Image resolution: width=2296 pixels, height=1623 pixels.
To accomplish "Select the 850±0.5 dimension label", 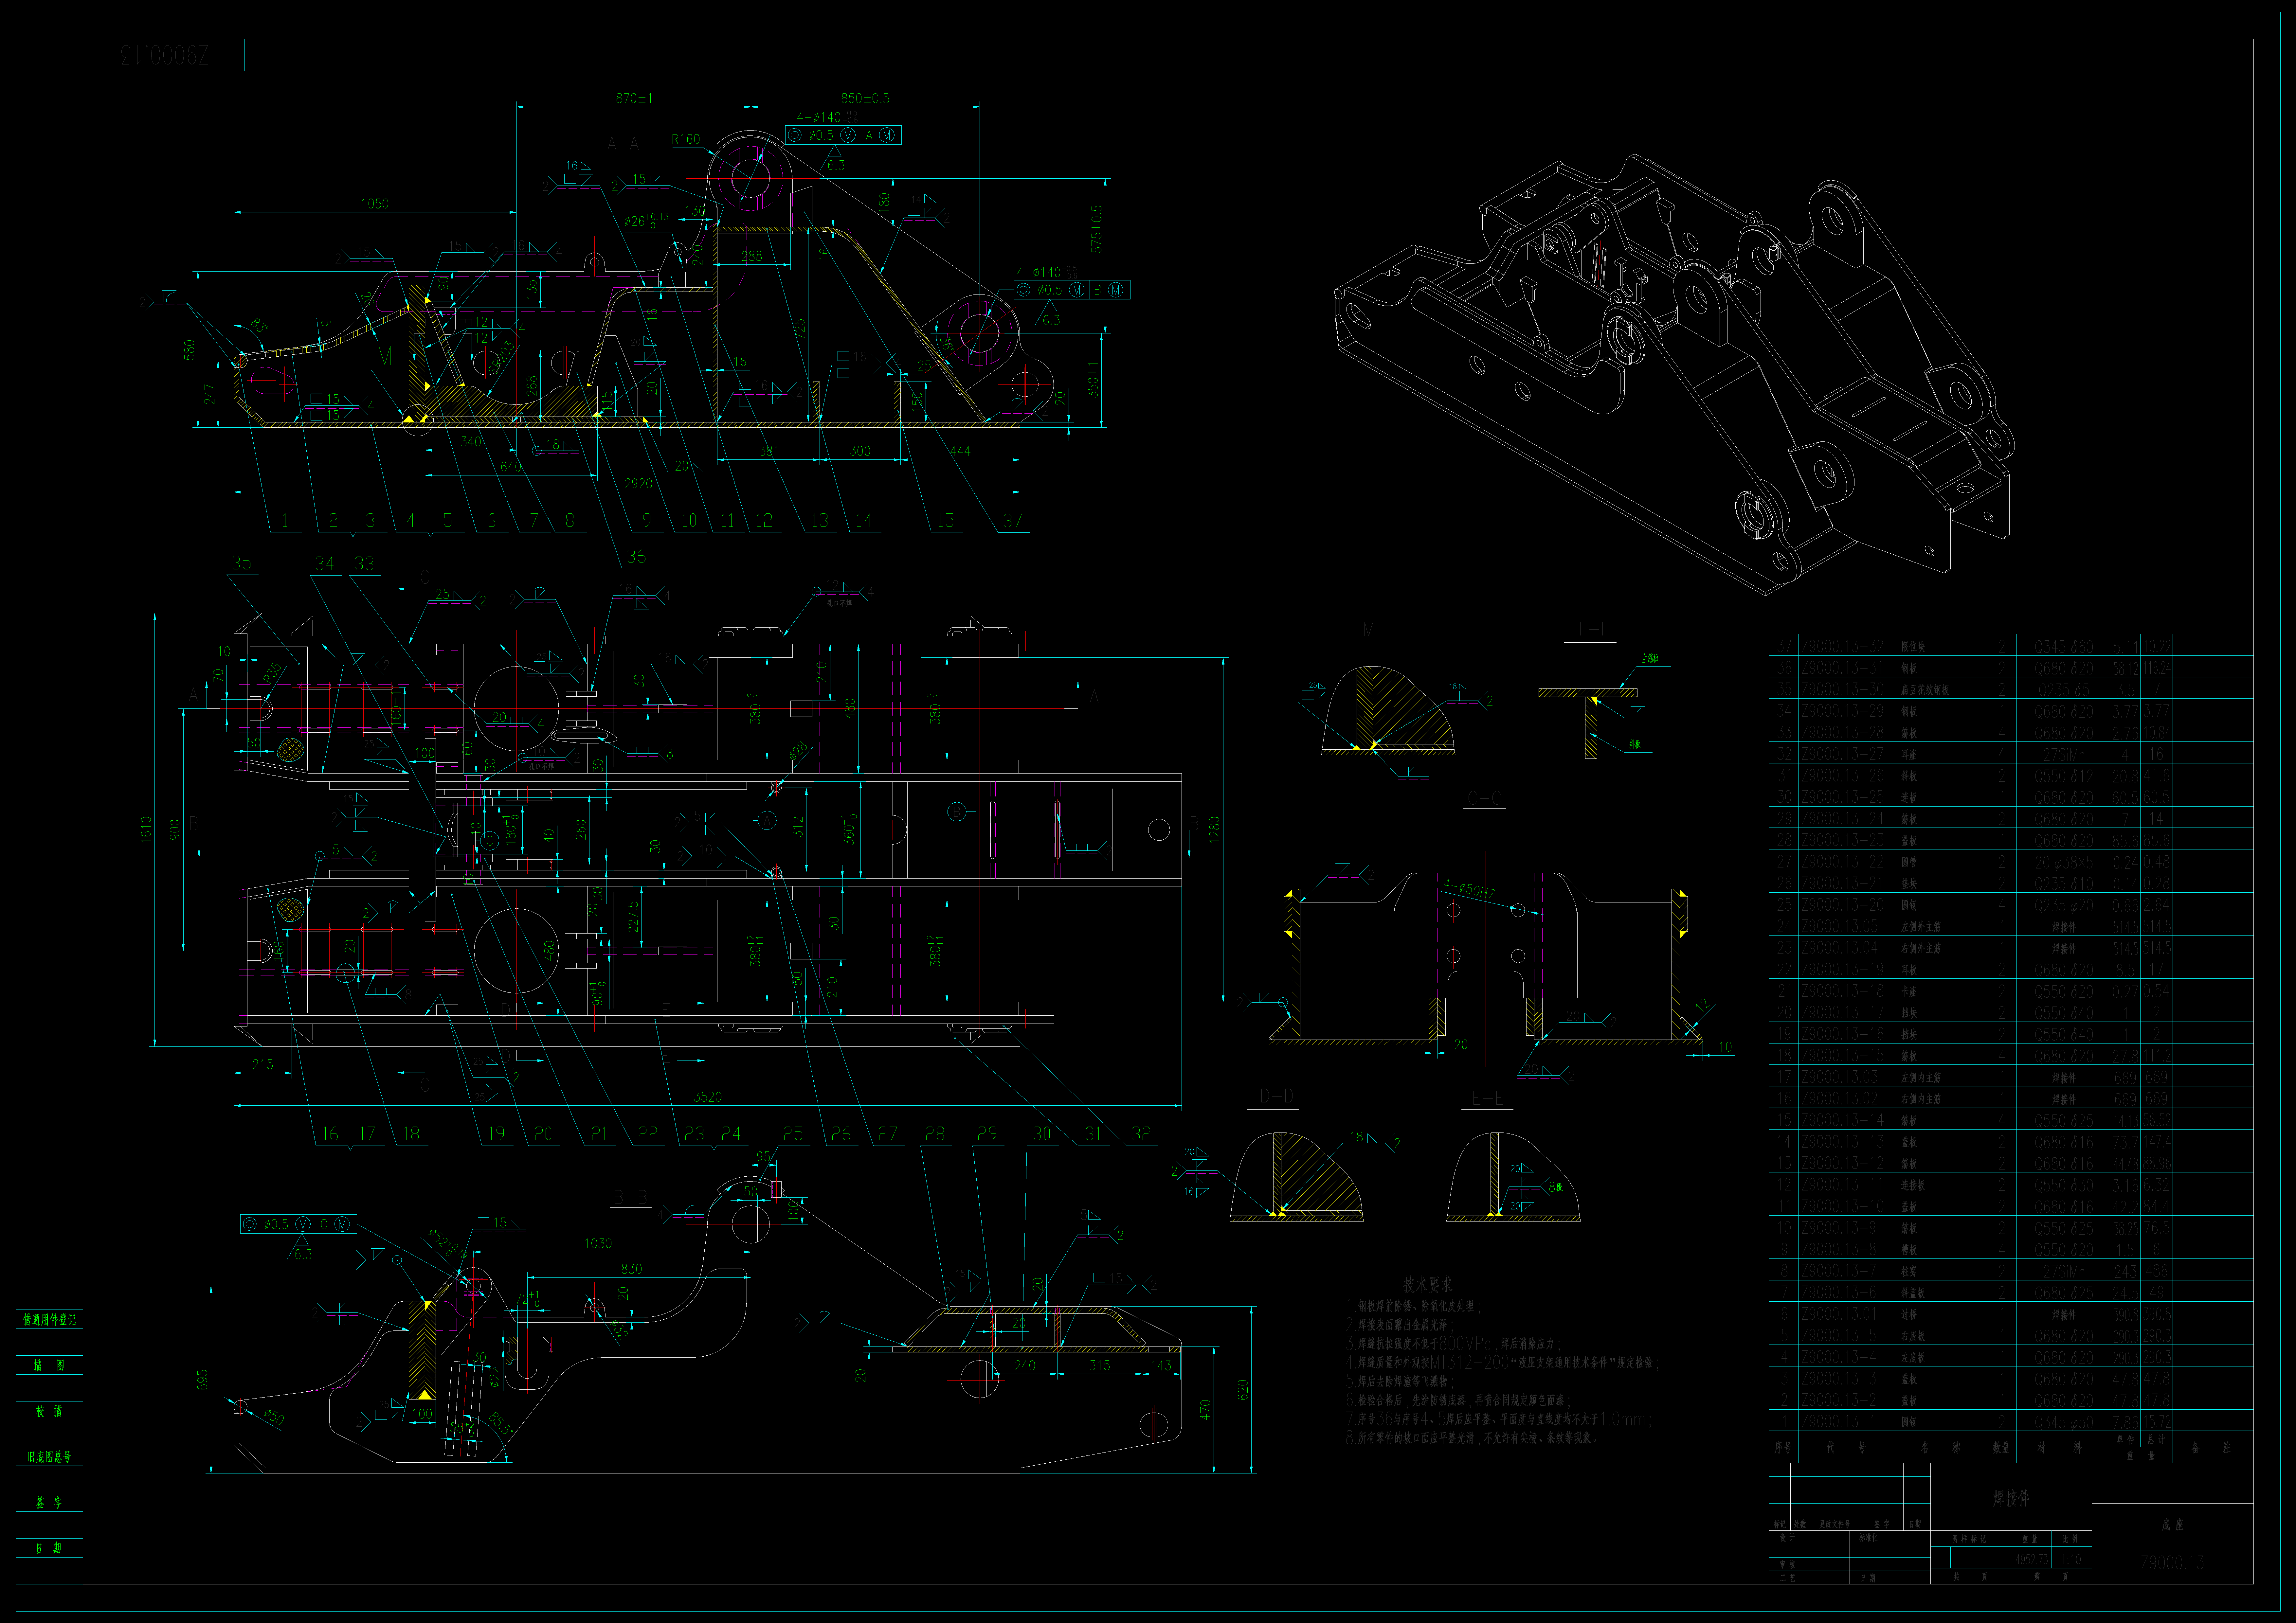I will (x=865, y=98).
